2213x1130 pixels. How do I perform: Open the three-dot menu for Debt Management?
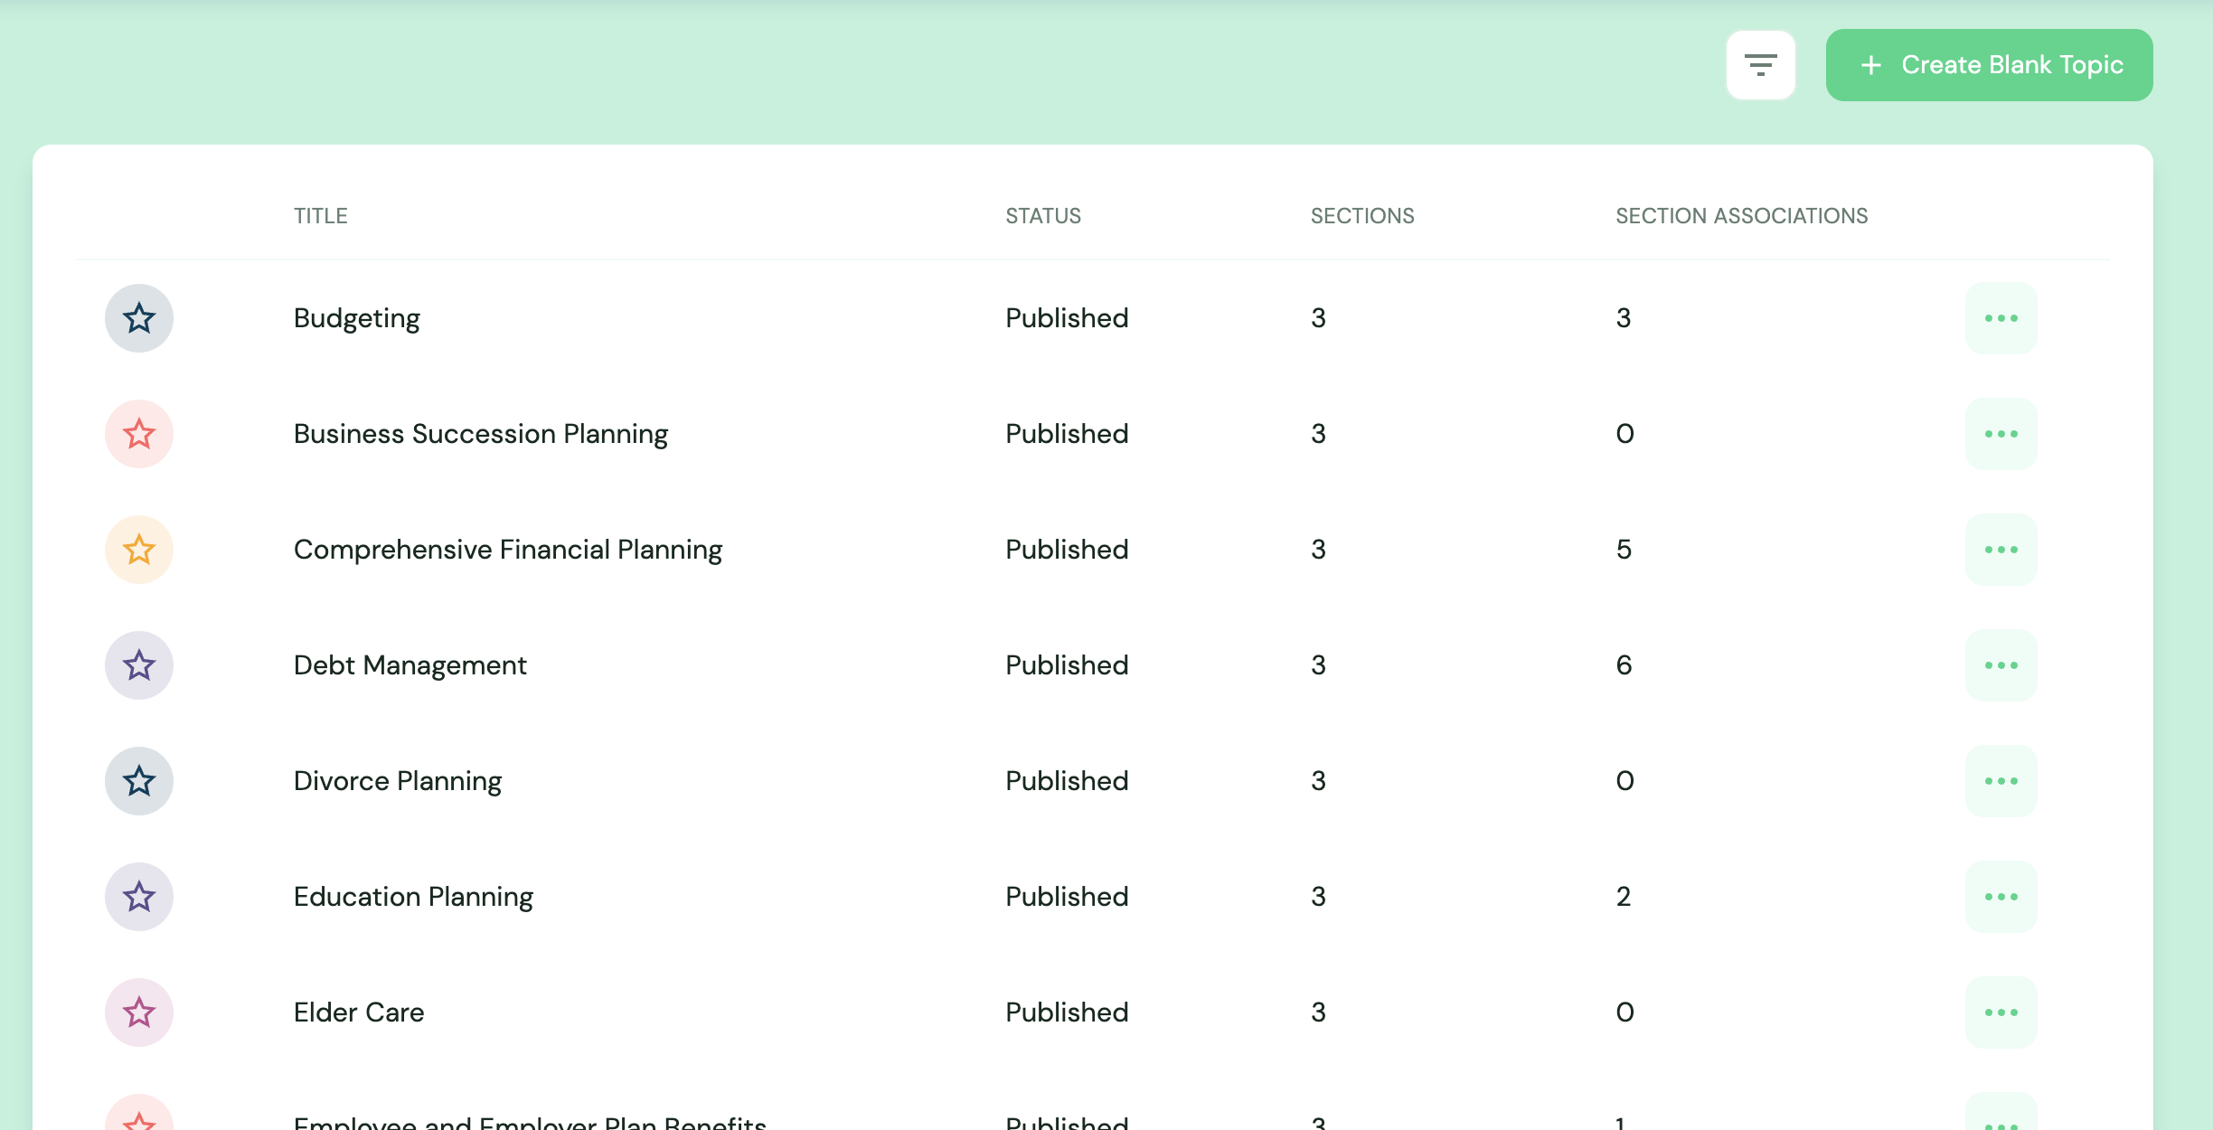pos(2001,664)
